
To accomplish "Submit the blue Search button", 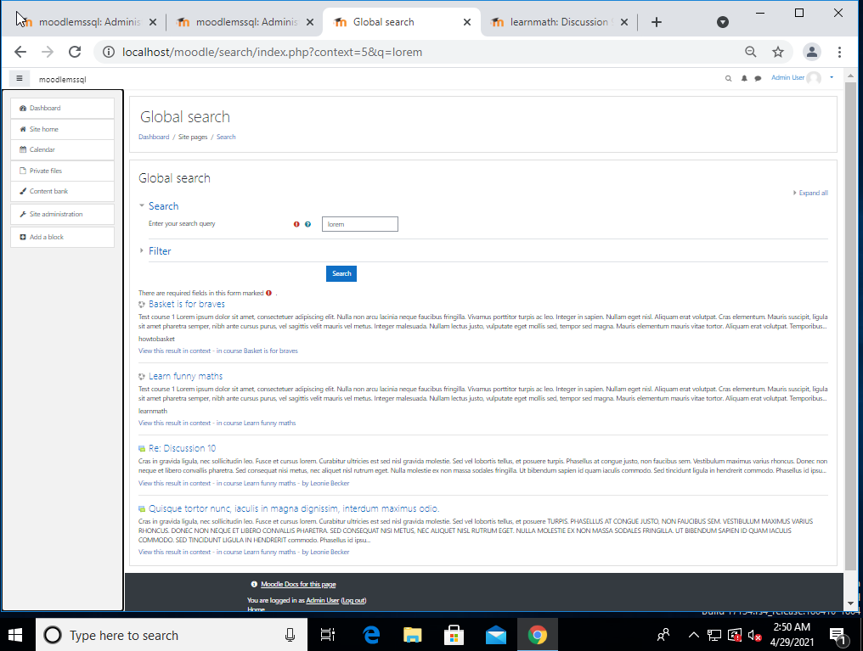I will coord(341,274).
